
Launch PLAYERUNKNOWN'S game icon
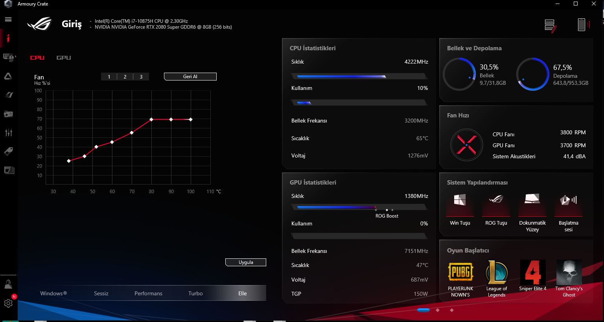coord(460,272)
